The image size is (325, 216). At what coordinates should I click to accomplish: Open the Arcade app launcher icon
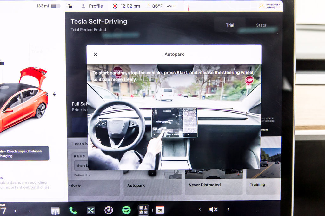143,210
